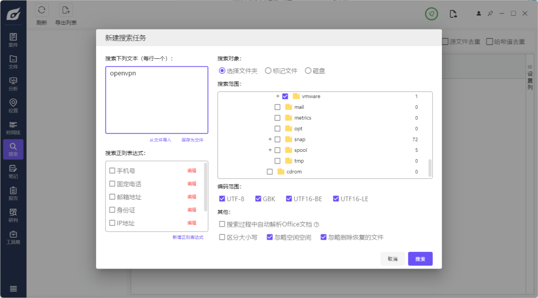Click the search text input box
Image resolution: width=538 pixels, height=298 pixels.
(157, 100)
